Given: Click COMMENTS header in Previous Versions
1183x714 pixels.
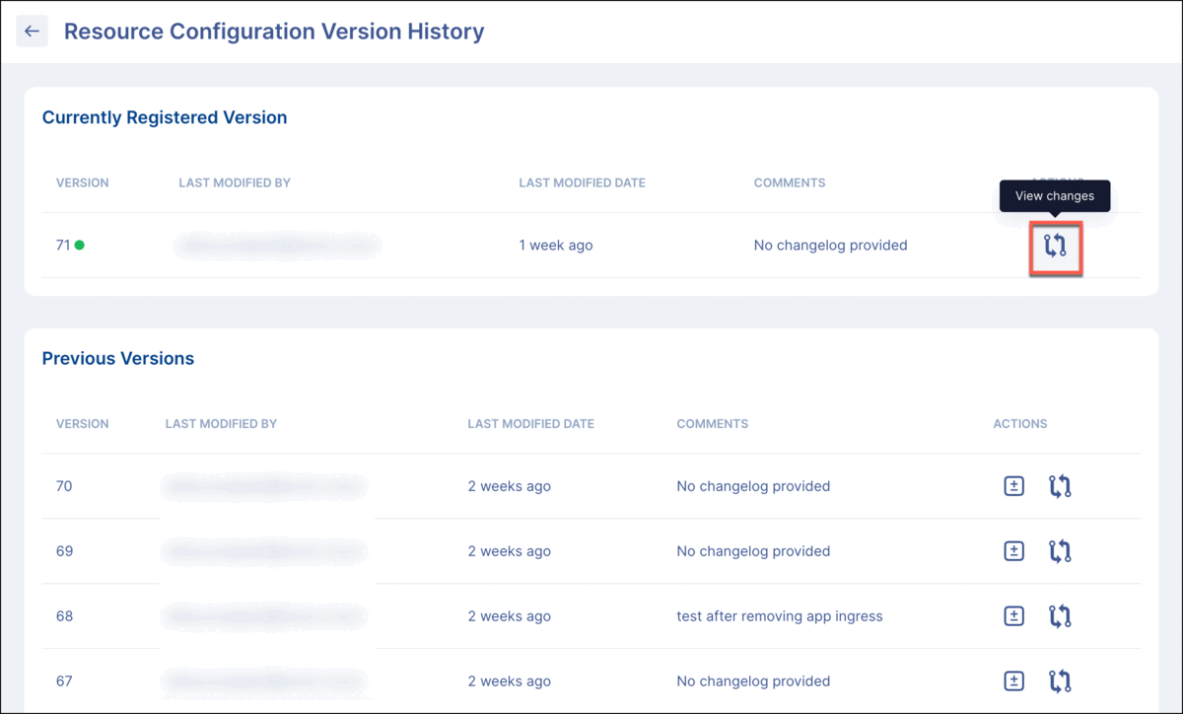Looking at the screenshot, I should tap(712, 424).
